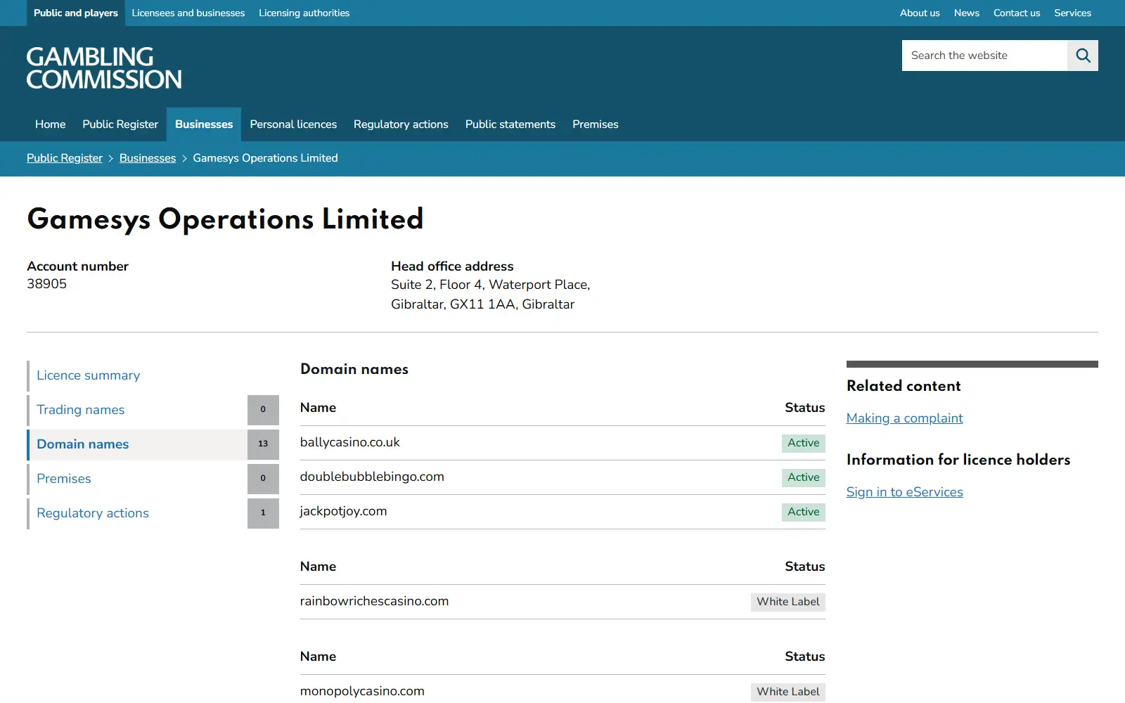Screen dimensions: 1125x703
Task: Click the side menu Premises count badge
Action: [x=263, y=479]
